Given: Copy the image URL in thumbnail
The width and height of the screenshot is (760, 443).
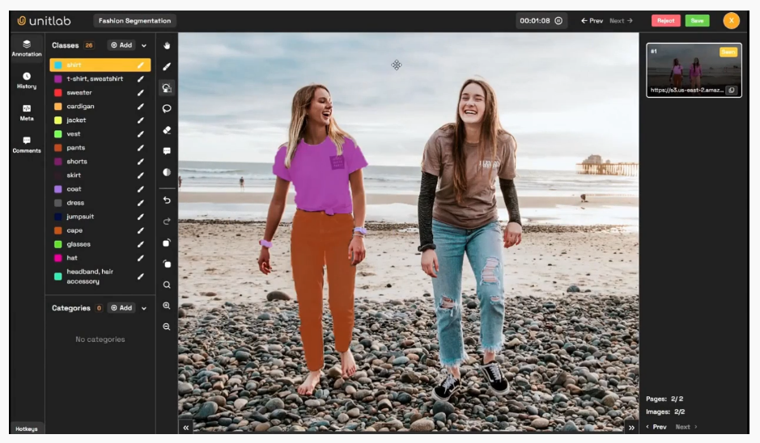Looking at the screenshot, I should click(x=731, y=90).
